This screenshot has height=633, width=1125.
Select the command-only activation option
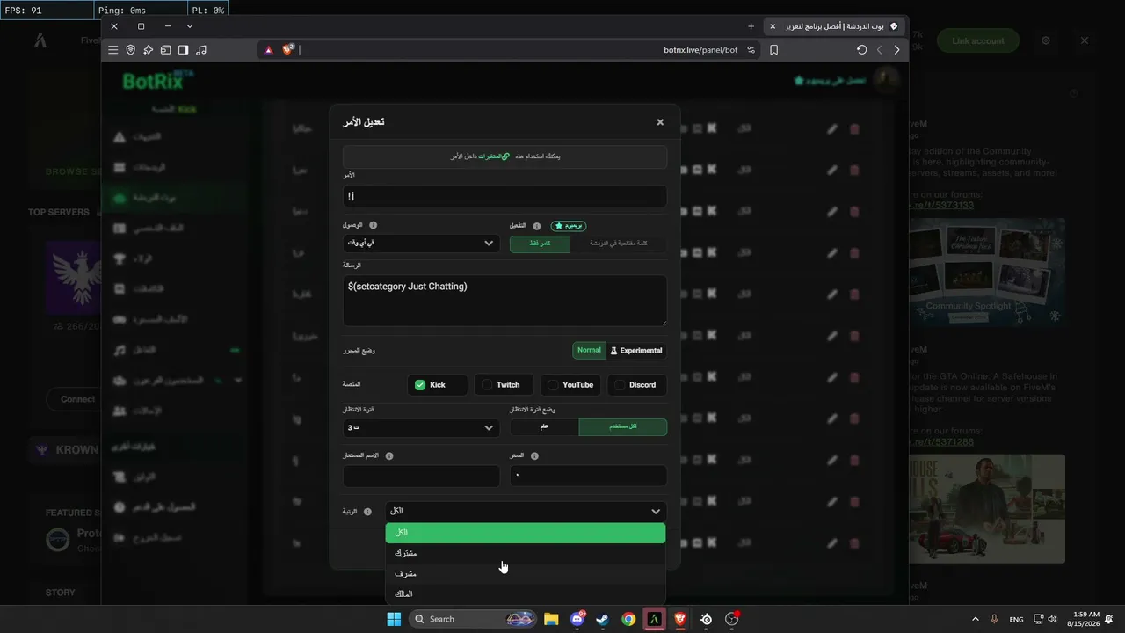pyautogui.click(x=540, y=244)
